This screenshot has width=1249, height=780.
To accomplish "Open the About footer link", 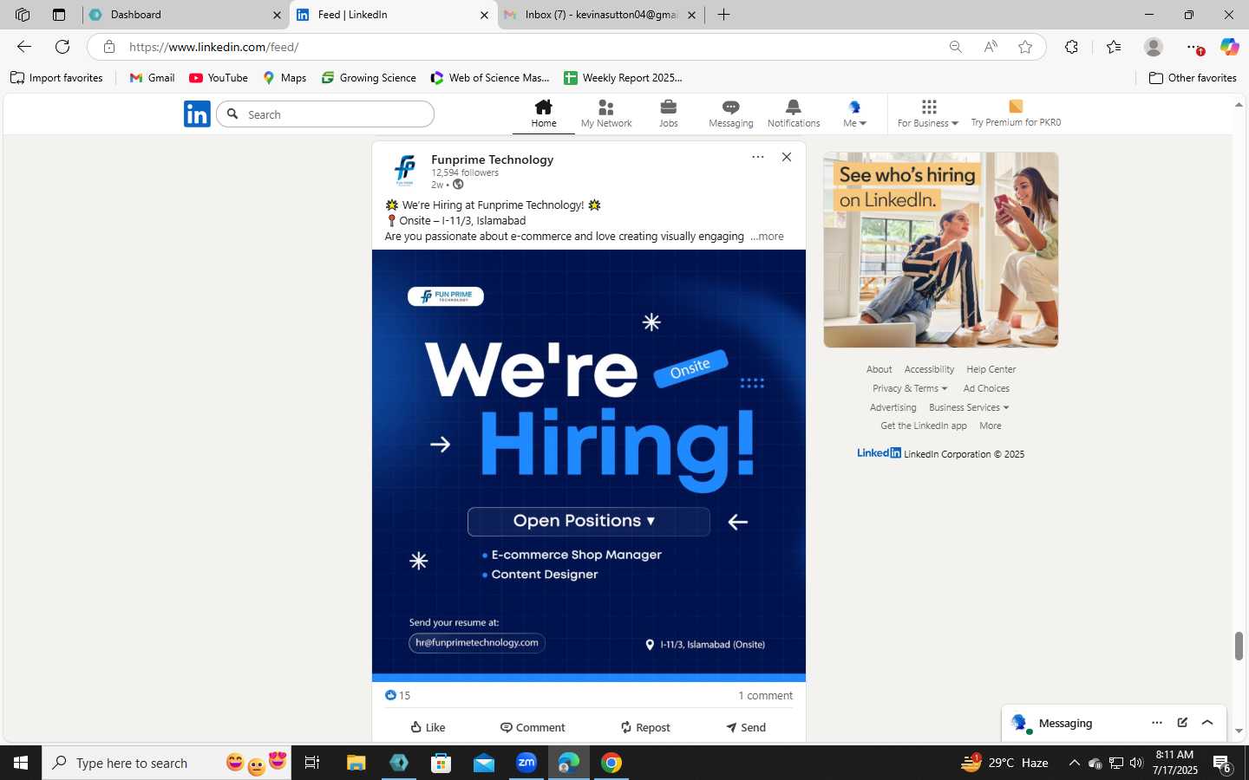I will (x=879, y=369).
